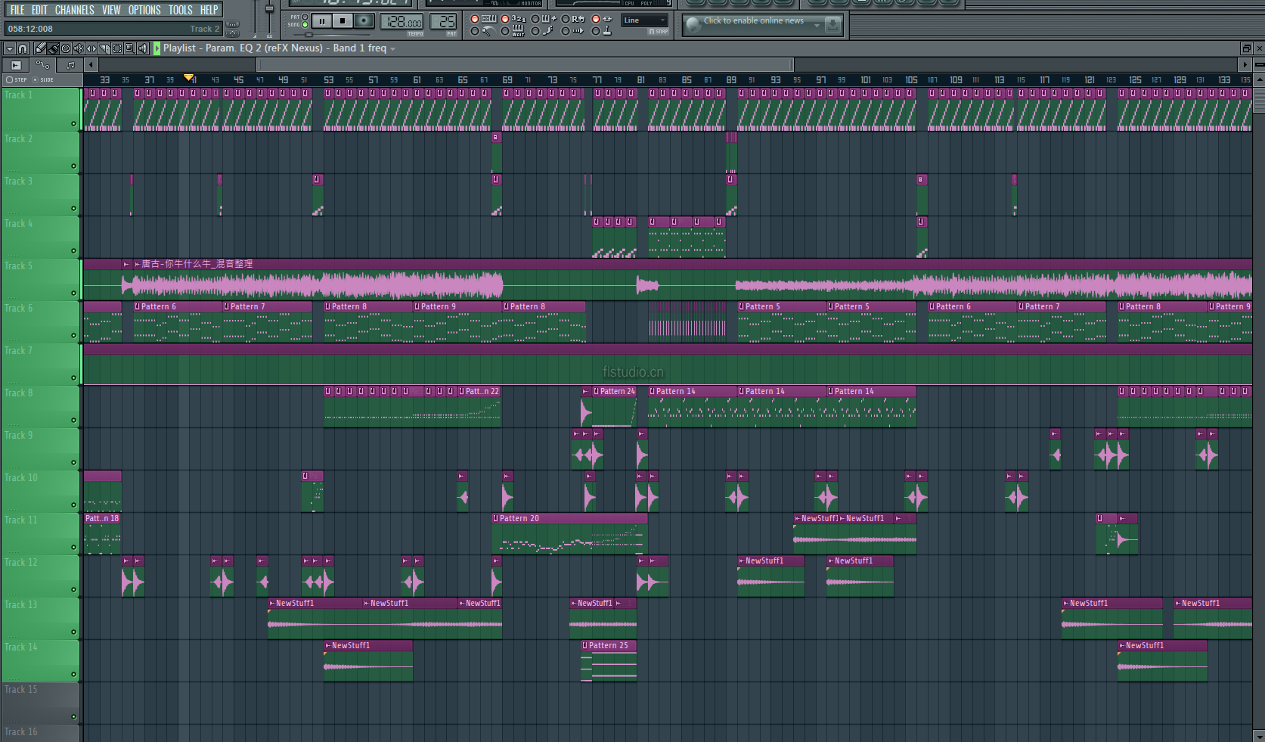
Task: Mute Track 1 via its green dot
Action: click(73, 123)
